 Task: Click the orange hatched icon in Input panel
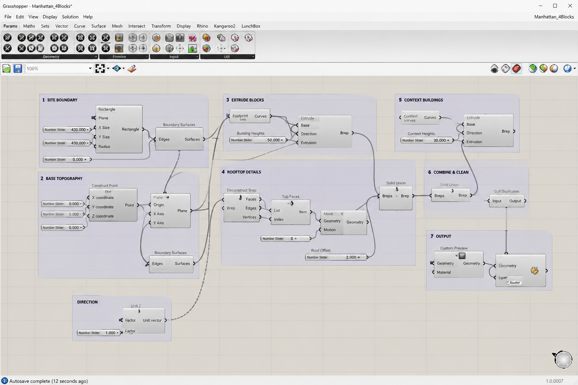click(x=156, y=38)
